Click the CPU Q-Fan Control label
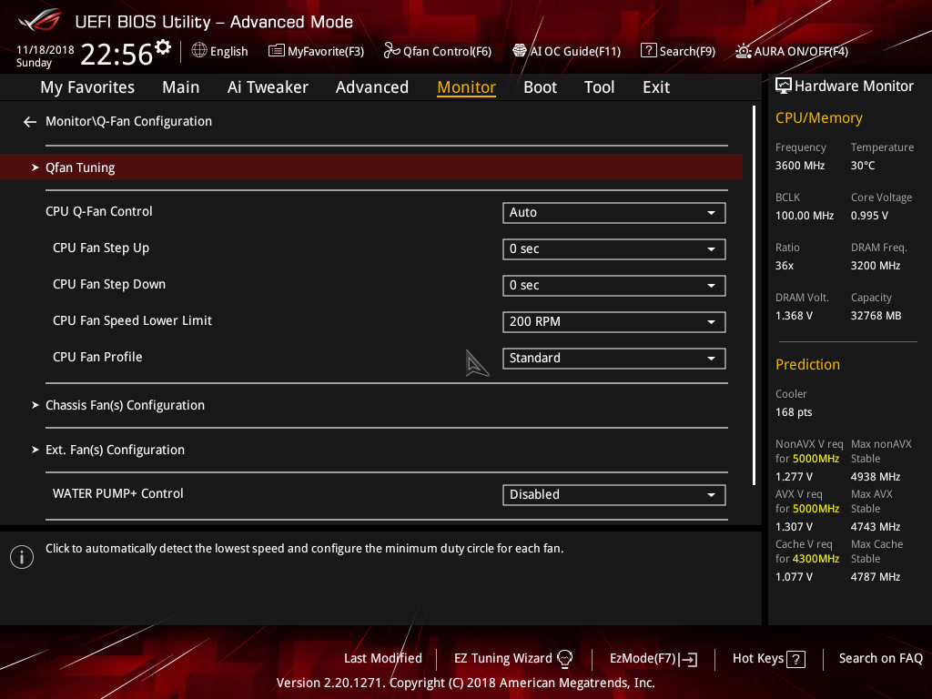 coord(98,211)
